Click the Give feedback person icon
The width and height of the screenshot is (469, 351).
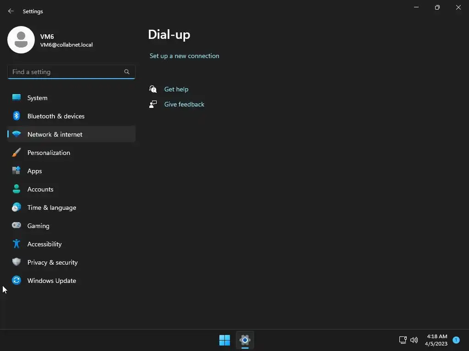(x=153, y=104)
